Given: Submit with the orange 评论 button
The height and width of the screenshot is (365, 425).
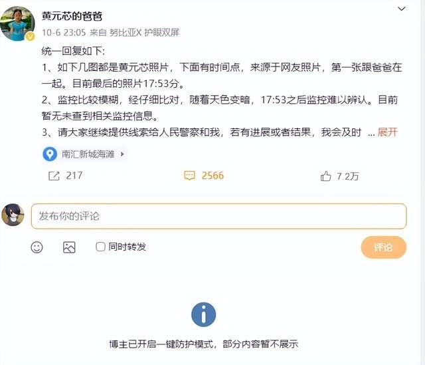Looking at the screenshot, I should click(x=384, y=247).
